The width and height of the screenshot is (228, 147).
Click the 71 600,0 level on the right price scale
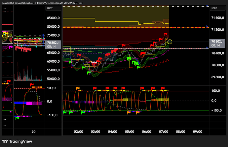coord(218,18)
